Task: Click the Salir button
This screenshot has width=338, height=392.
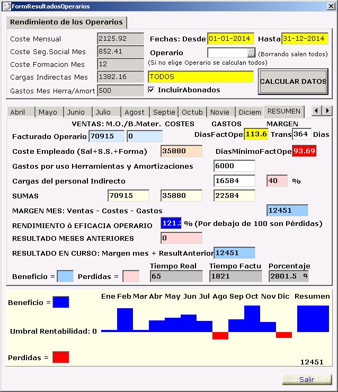Action: coord(307,379)
